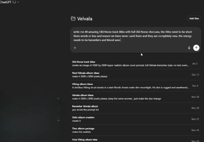This screenshot has height=142, width=204.
Task: Select the "Odin album creation" chat
Action: (x=83, y=117)
